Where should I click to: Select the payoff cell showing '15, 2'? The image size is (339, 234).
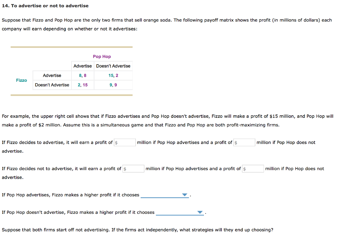(113, 75)
